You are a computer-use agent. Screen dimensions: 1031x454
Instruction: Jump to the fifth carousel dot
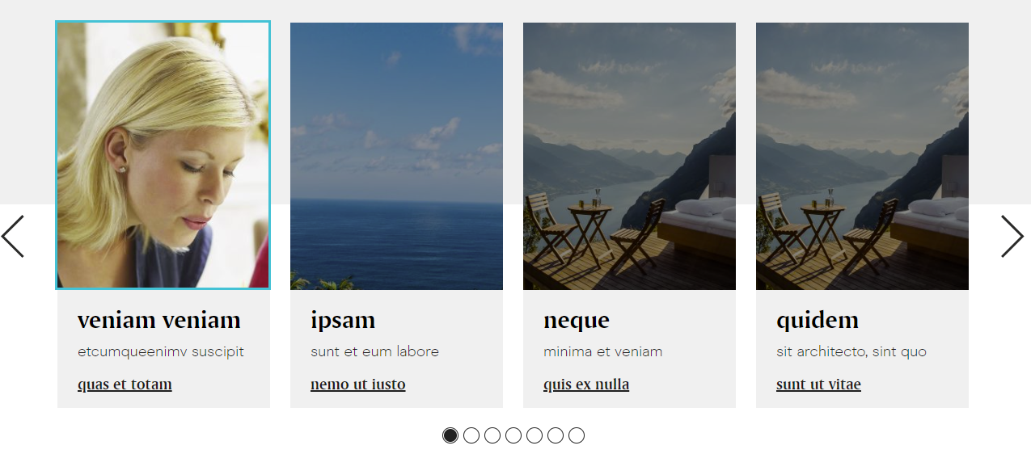coord(535,435)
